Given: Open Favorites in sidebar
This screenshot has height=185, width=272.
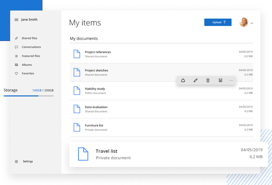Looking at the screenshot, I should click(x=28, y=73).
